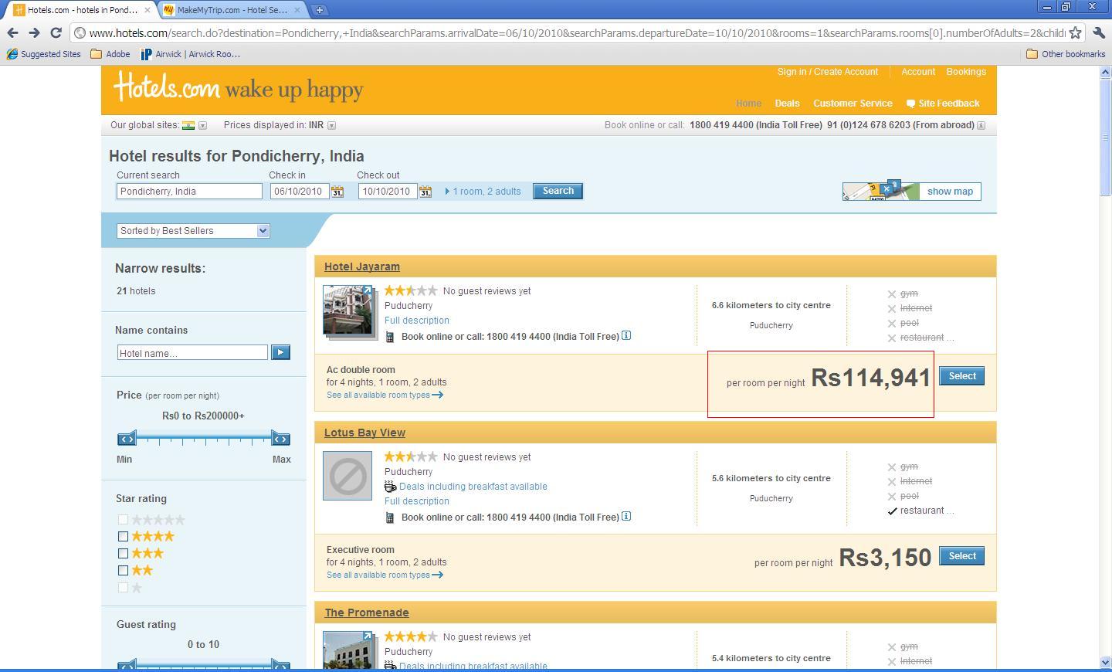1112x672 pixels.
Task: Tick the two-star rating checkbox
Action: tap(123, 570)
